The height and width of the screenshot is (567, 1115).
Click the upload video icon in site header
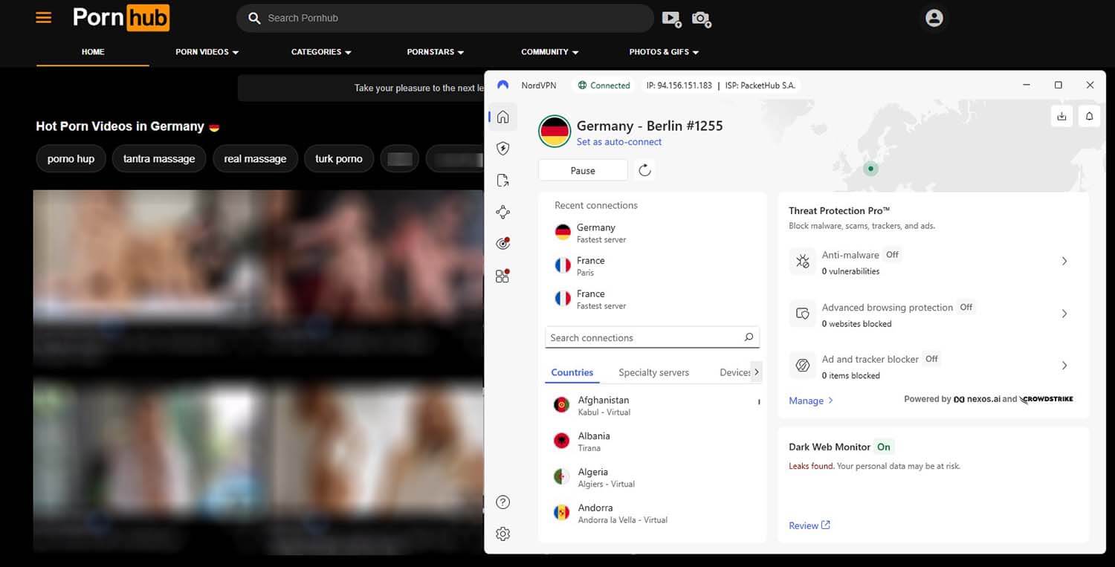671,19
